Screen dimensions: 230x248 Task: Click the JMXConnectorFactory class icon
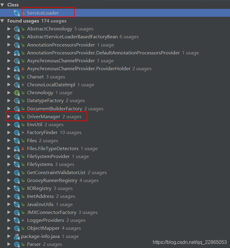coord(17,212)
